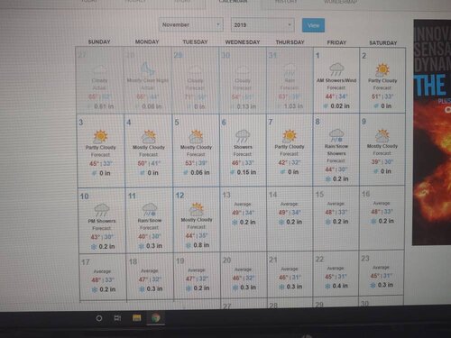The image size is (451, 338).
Task: Click temperature 53° | 39° on November 5
Action: click(196, 163)
